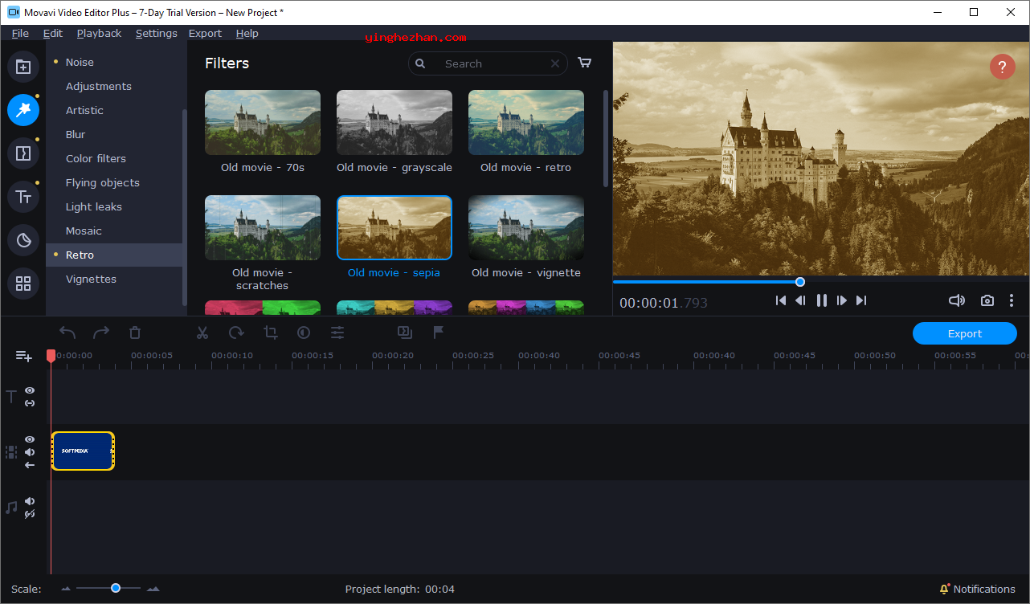The image size is (1030, 604).
Task: Select the Mosaic filter category
Action: 84,231
